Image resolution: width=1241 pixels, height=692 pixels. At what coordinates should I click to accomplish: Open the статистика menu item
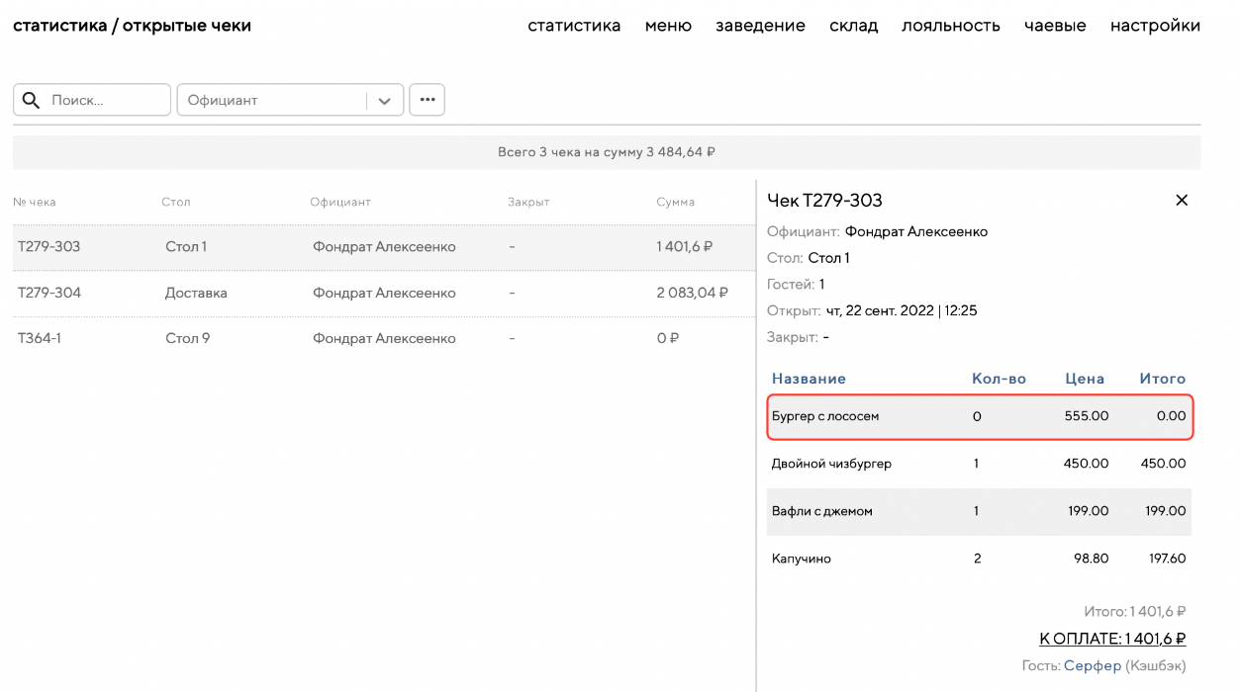[x=574, y=26]
